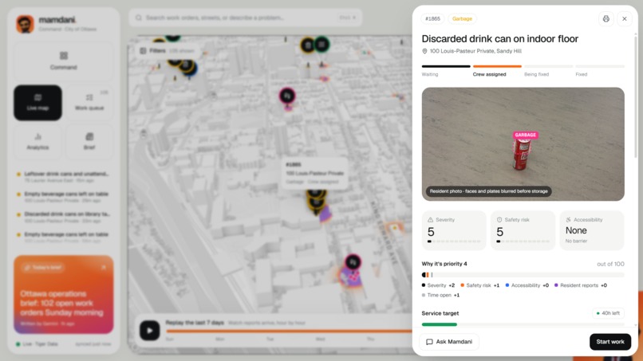Viewport: 643px width, 361px height.
Task: Select the Crew assigned status step
Action: pos(497,71)
